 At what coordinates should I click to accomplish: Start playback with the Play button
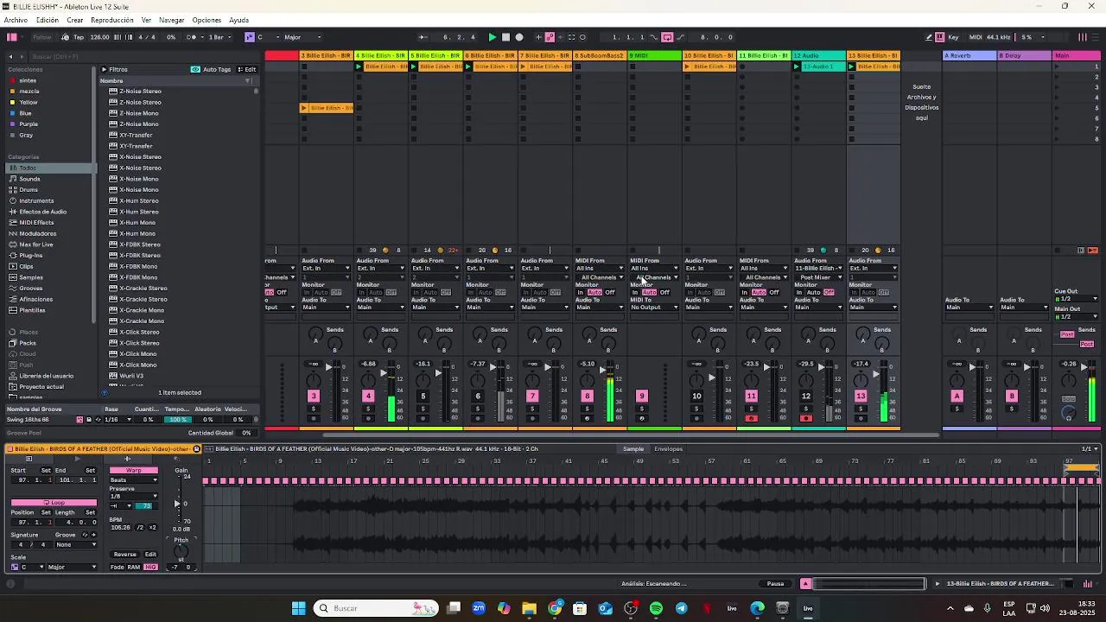(493, 37)
